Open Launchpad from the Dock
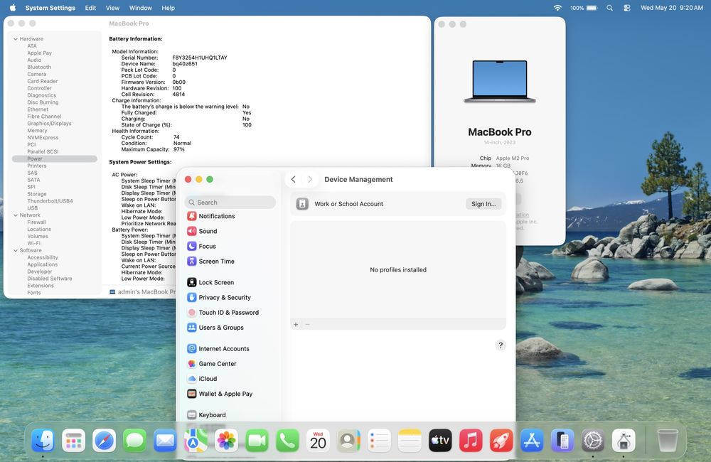 click(73, 440)
